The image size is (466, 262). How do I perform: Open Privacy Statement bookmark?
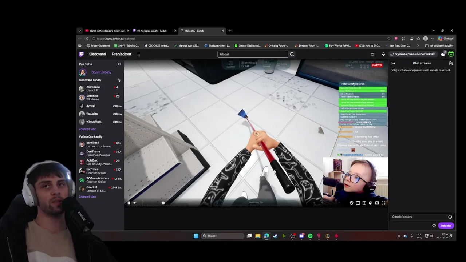[98, 46]
